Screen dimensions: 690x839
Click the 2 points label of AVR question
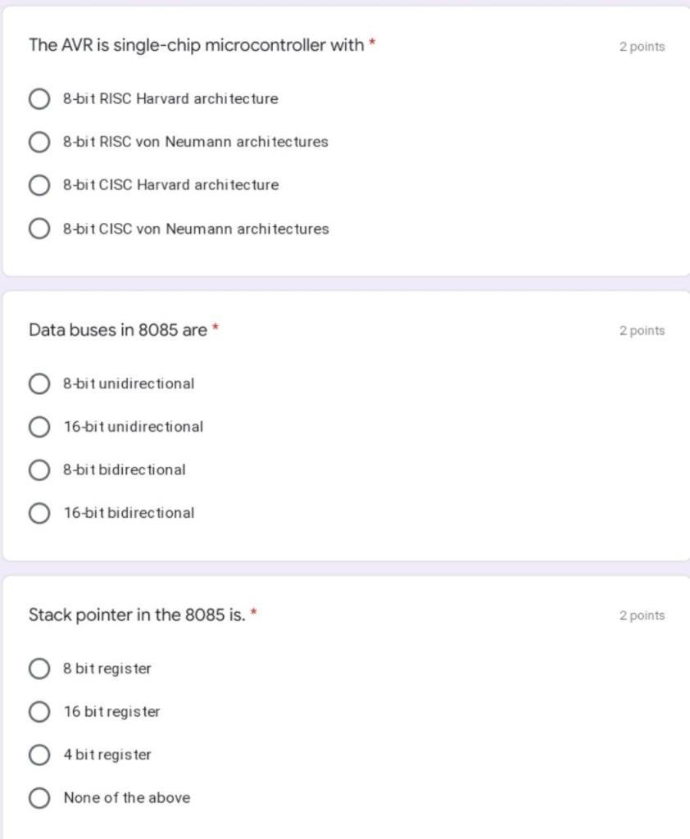642,47
